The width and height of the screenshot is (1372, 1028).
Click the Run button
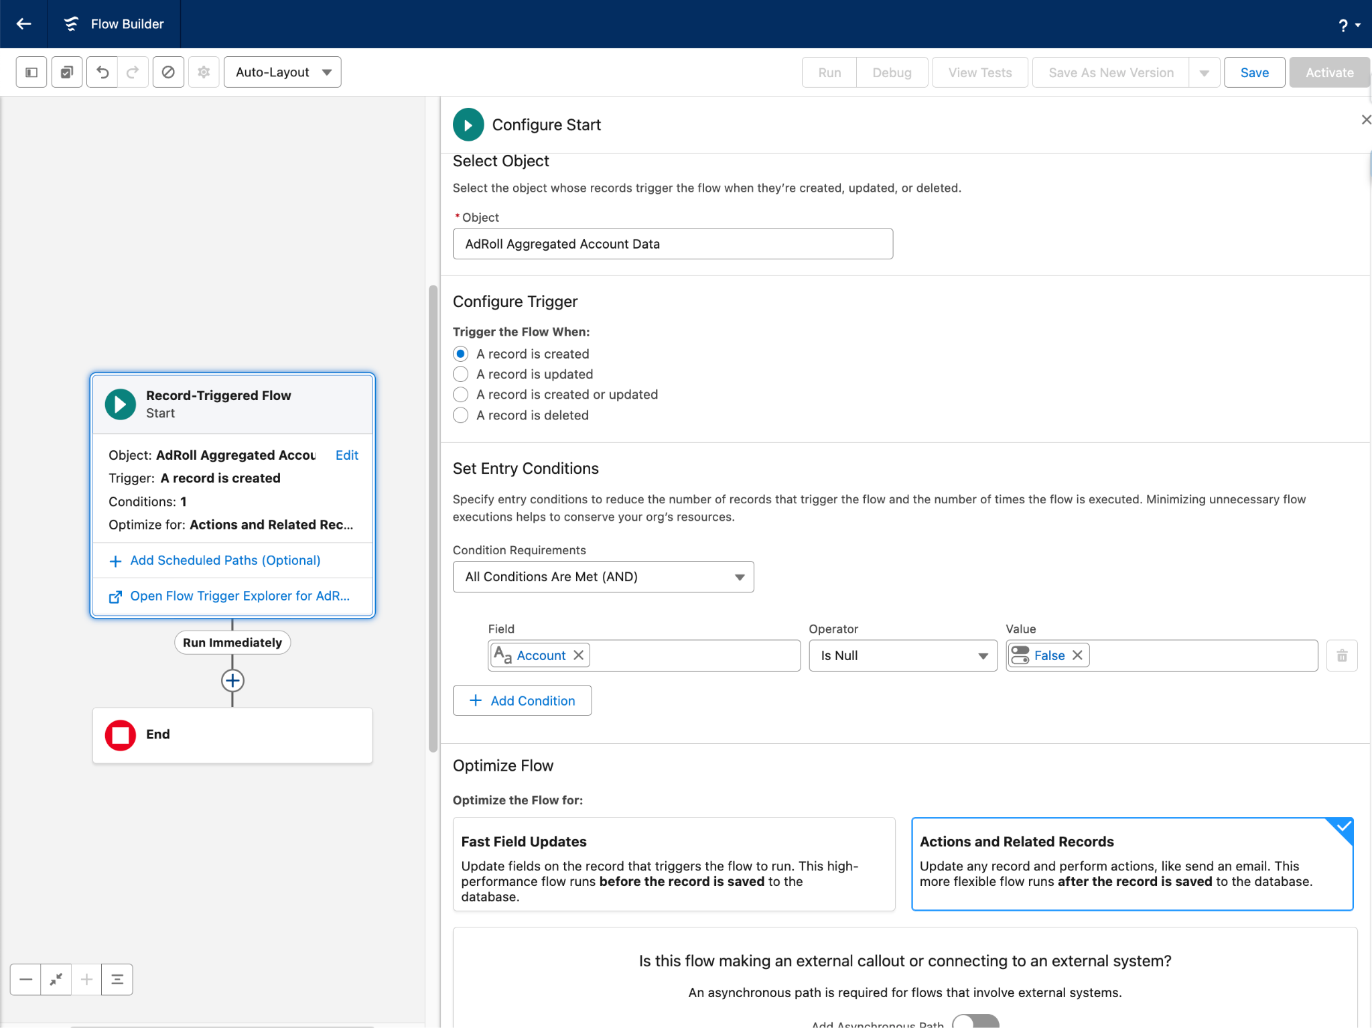tap(829, 72)
